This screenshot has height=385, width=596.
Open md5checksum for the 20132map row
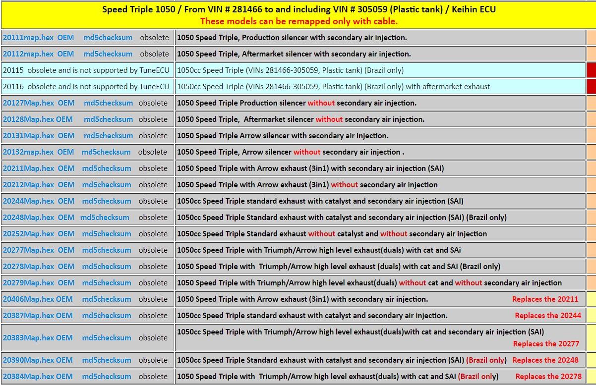tap(106, 152)
